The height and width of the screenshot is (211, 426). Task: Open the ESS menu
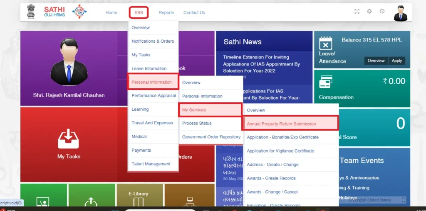coord(139,12)
